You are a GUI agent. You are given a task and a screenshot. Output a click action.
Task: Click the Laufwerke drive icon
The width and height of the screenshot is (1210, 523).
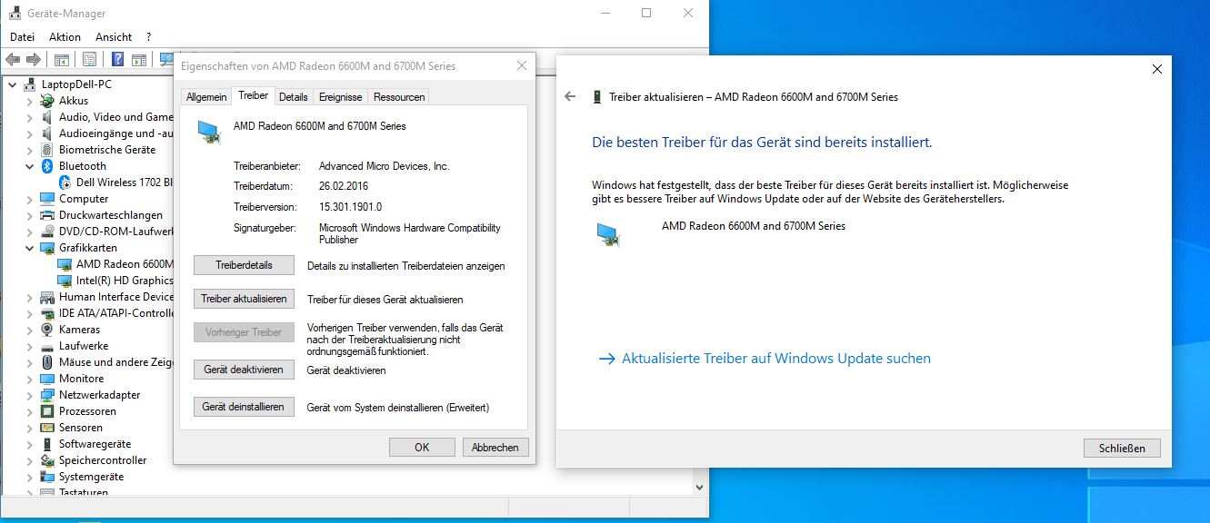pos(48,346)
